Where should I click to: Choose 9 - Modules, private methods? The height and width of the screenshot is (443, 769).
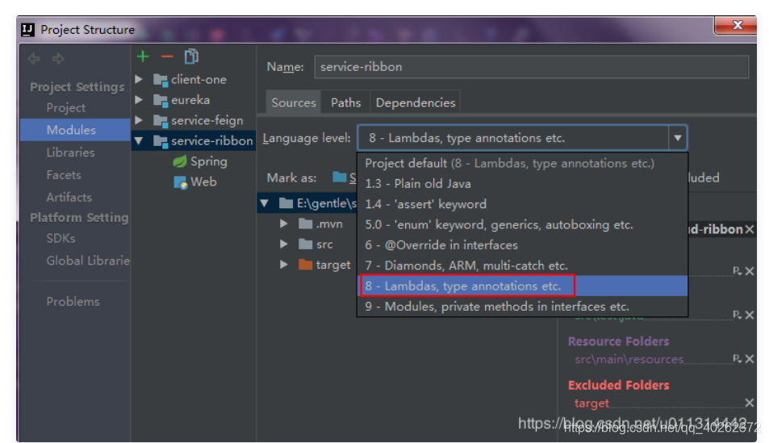pos(522,307)
